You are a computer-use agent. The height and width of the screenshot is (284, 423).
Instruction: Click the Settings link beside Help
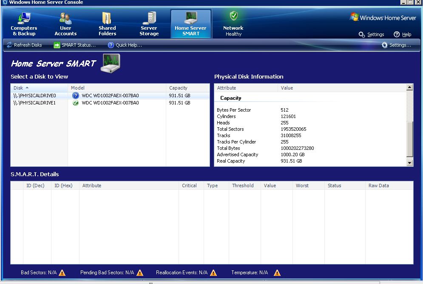(371, 34)
